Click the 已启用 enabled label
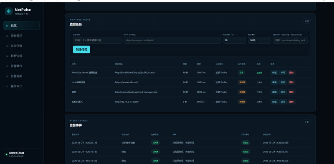This screenshot has width=334, height=164. pyautogui.click(x=259, y=73)
